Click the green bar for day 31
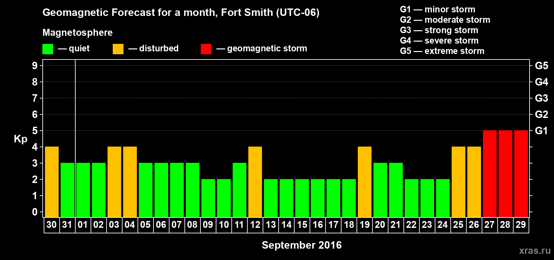 pos(67,190)
